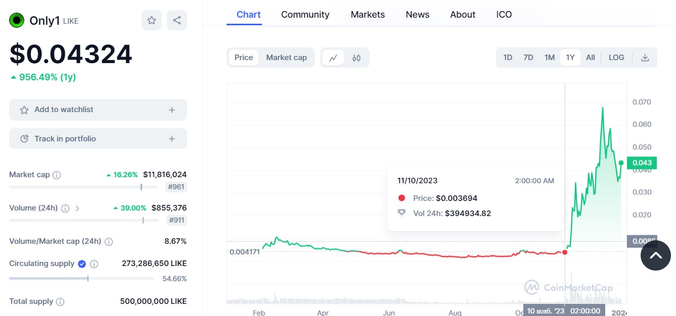Viewport: 676px width, 316px height.
Task: Click plus on Track in portfolio
Action: tap(172, 139)
